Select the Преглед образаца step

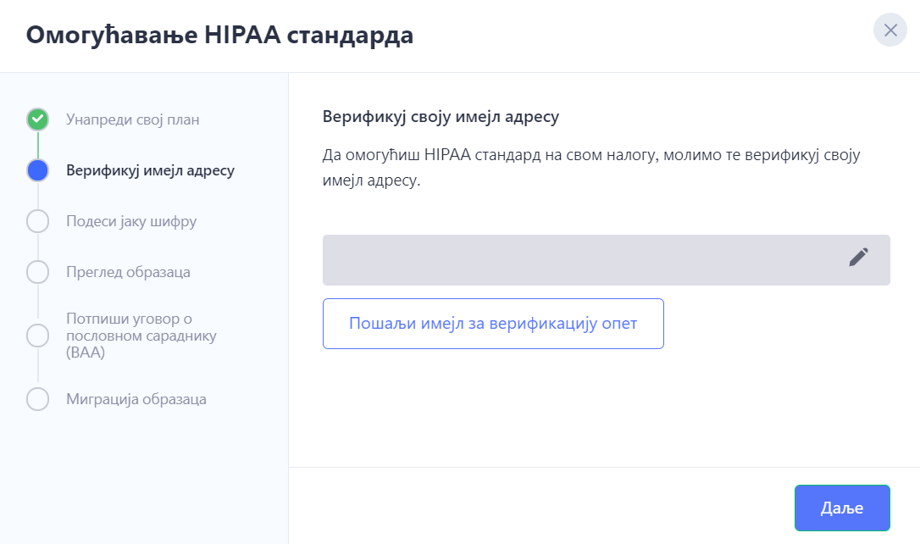[x=128, y=272]
